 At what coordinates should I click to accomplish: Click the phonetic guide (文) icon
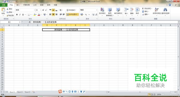click(44, 15)
